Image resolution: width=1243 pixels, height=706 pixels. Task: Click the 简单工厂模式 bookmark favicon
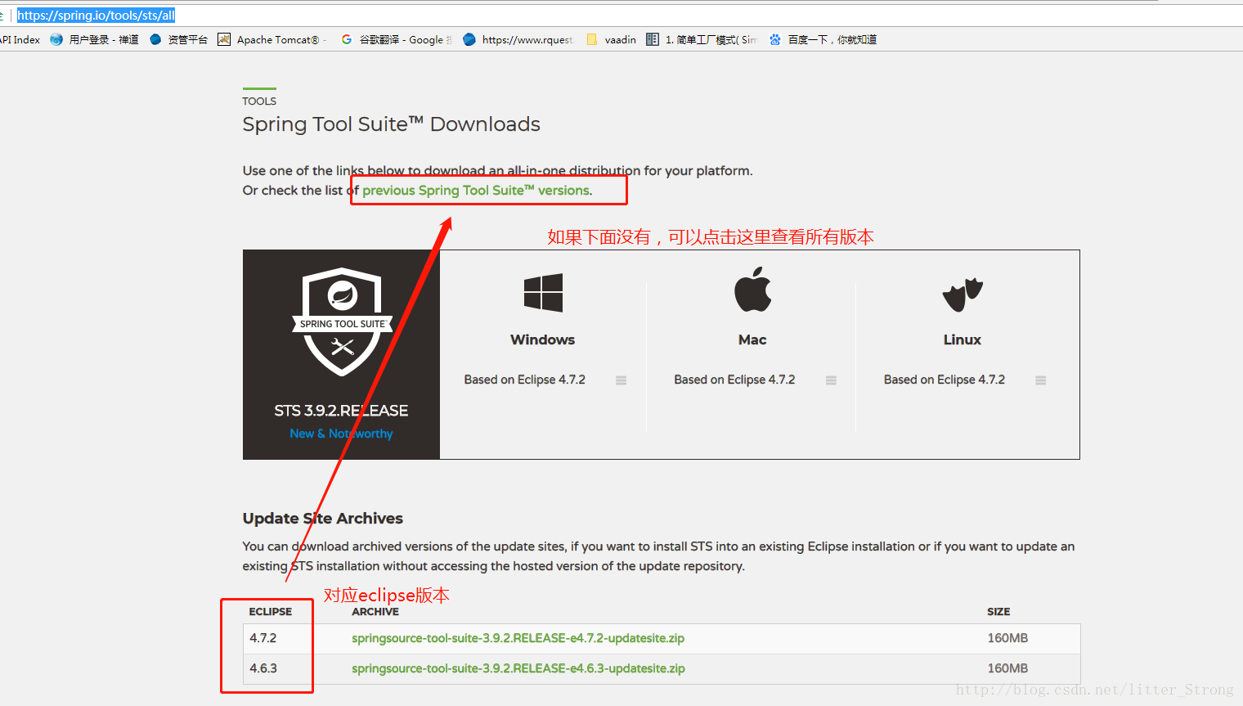tap(653, 39)
